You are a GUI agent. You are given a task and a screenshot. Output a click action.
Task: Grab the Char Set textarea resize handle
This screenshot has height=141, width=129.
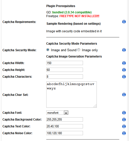95,106
